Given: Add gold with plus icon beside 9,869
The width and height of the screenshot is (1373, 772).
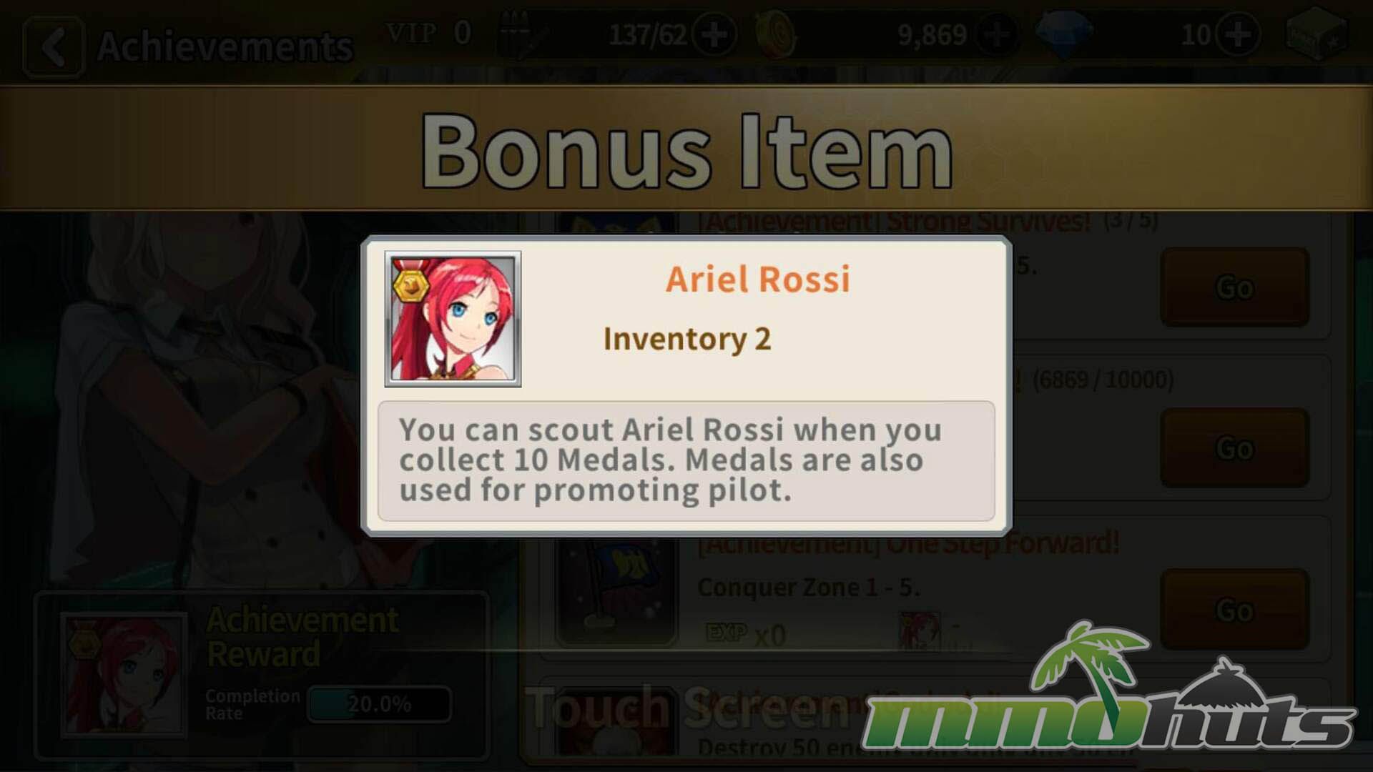Looking at the screenshot, I should pos(996,34).
